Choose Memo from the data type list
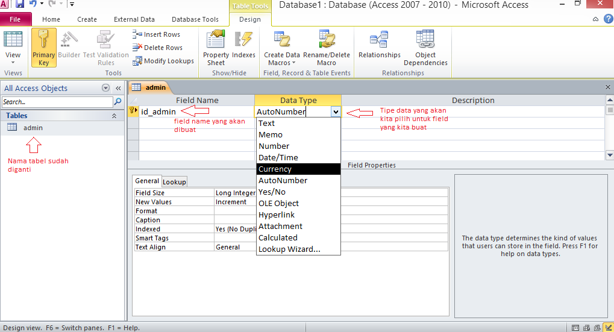The image size is (614, 332). tap(298, 135)
